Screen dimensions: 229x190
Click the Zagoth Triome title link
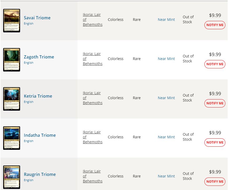point(39,57)
